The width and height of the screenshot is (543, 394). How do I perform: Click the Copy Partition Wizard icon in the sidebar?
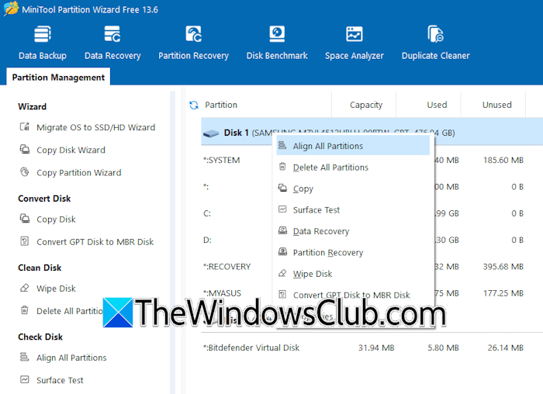point(25,172)
